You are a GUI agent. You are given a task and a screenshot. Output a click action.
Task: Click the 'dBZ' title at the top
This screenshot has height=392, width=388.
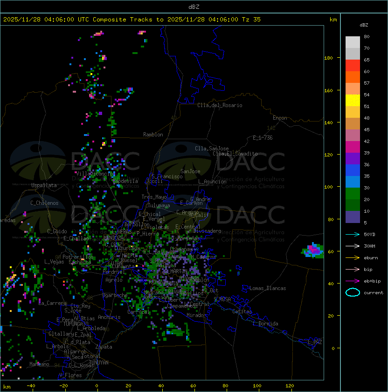194,7
